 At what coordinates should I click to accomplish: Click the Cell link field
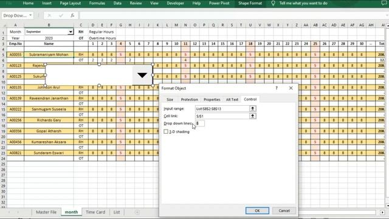[222, 116]
